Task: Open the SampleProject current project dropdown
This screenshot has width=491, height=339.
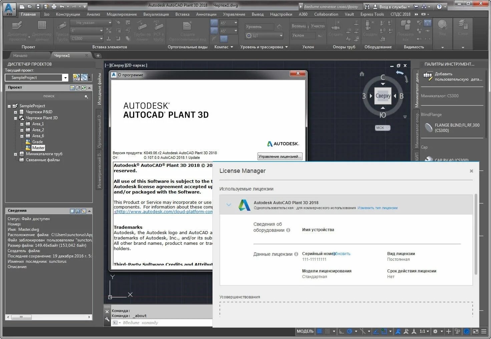Action: [65, 78]
